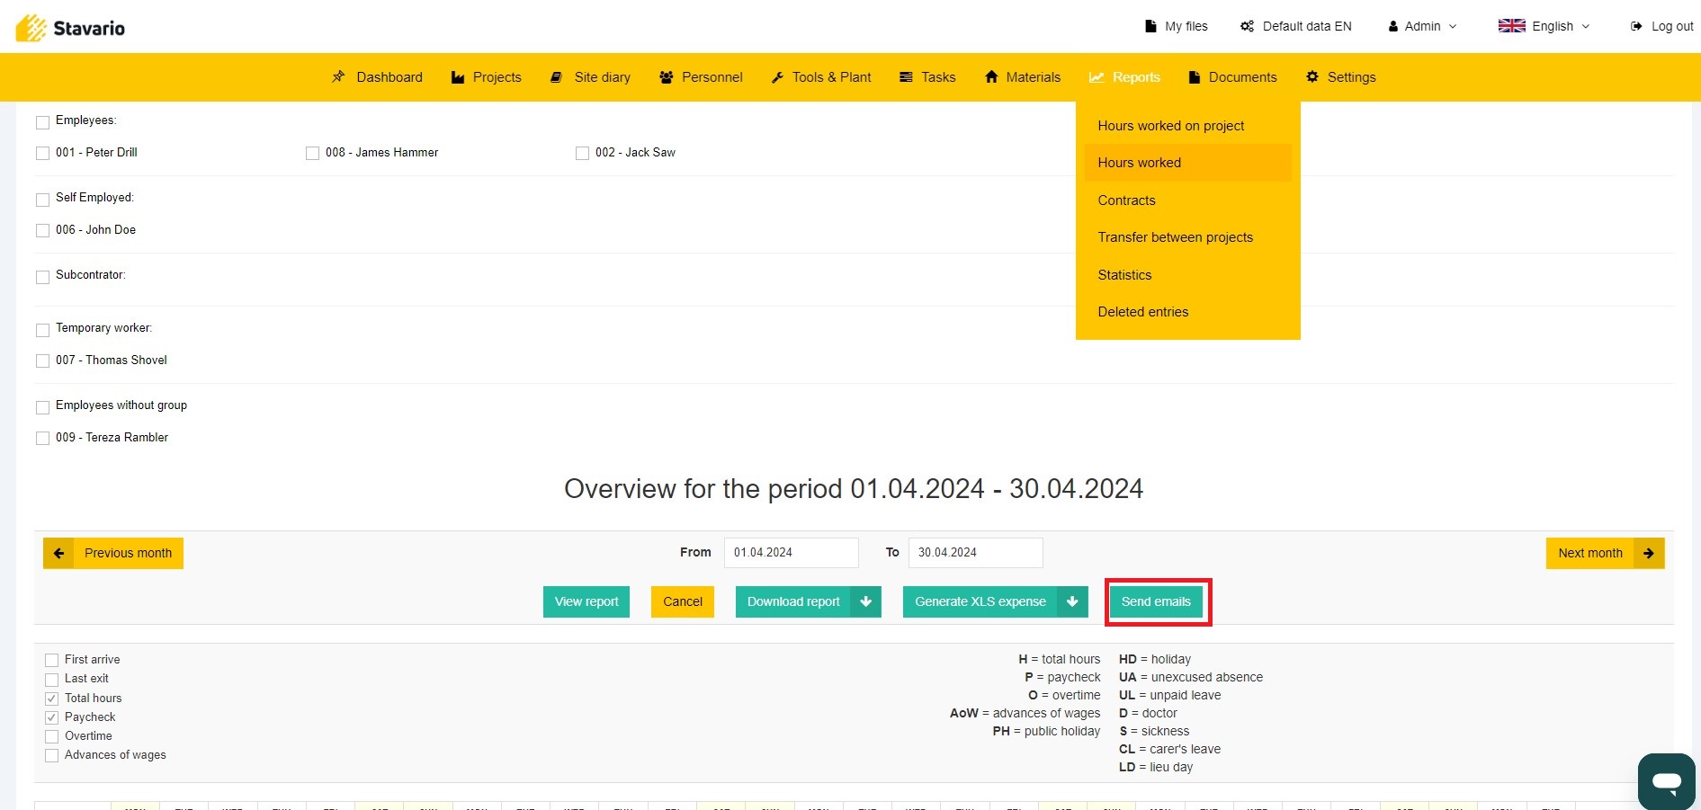Select 002 - Jack Saw checkbox
This screenshot has width=1701, height=810.
582,153
